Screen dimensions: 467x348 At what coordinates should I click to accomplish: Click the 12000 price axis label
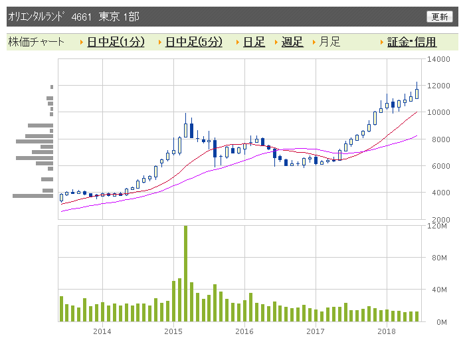tap(438, 86)
